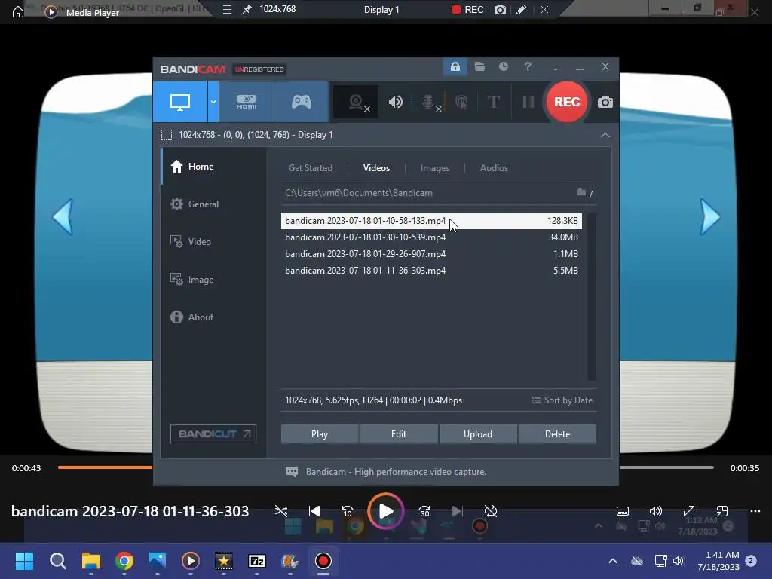The width and height of the screenshot is (772, 579).
Task: Go to Media Player home icon
Action: 18,12
